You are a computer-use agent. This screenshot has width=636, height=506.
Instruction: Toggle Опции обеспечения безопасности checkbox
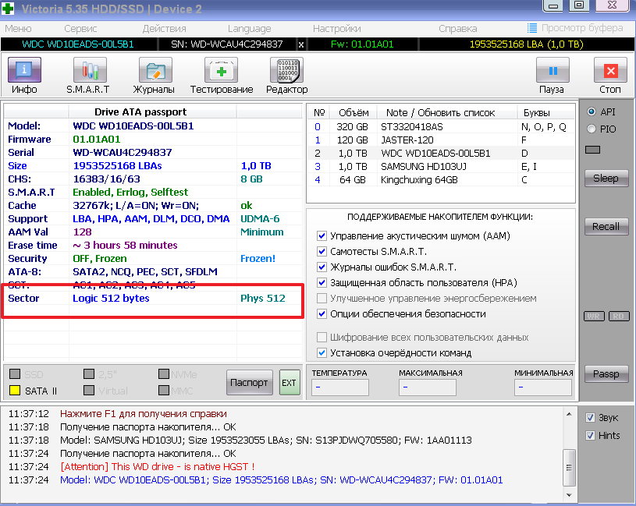click(x=322, y=314)
